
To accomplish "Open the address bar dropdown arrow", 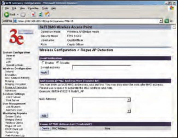I will 161,21.
